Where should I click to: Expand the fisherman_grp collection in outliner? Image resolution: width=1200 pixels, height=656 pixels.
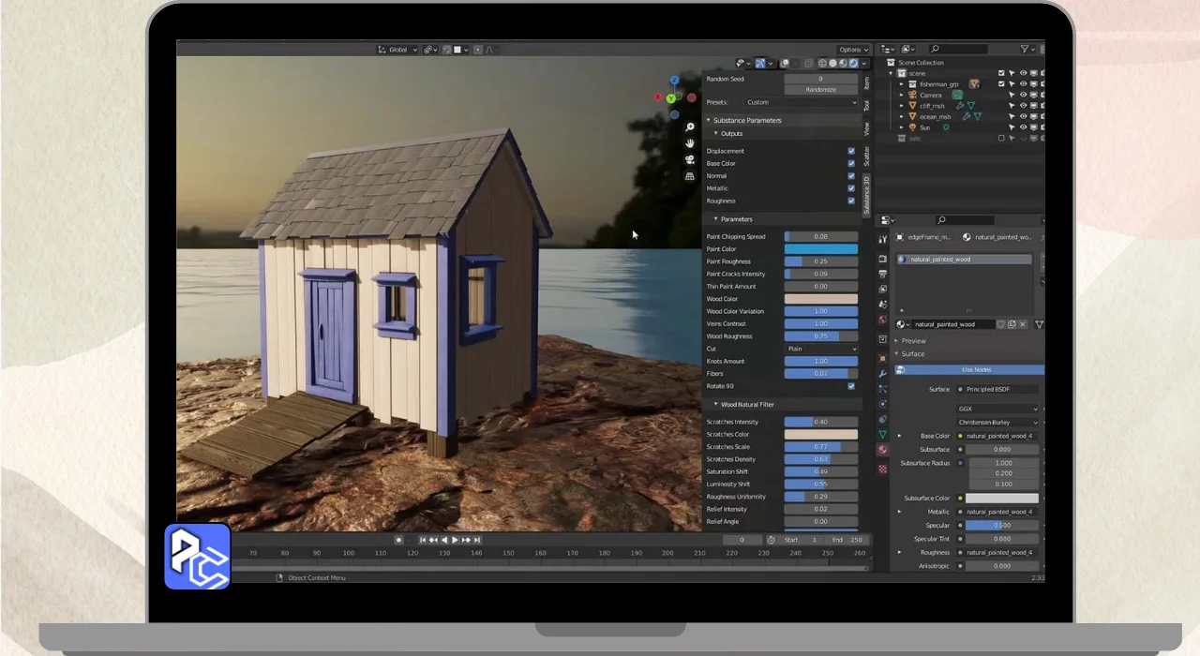[902, 84]
